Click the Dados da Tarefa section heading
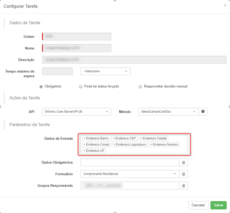Viewport: 230px width, 213px height. click(x=25, y=23)
